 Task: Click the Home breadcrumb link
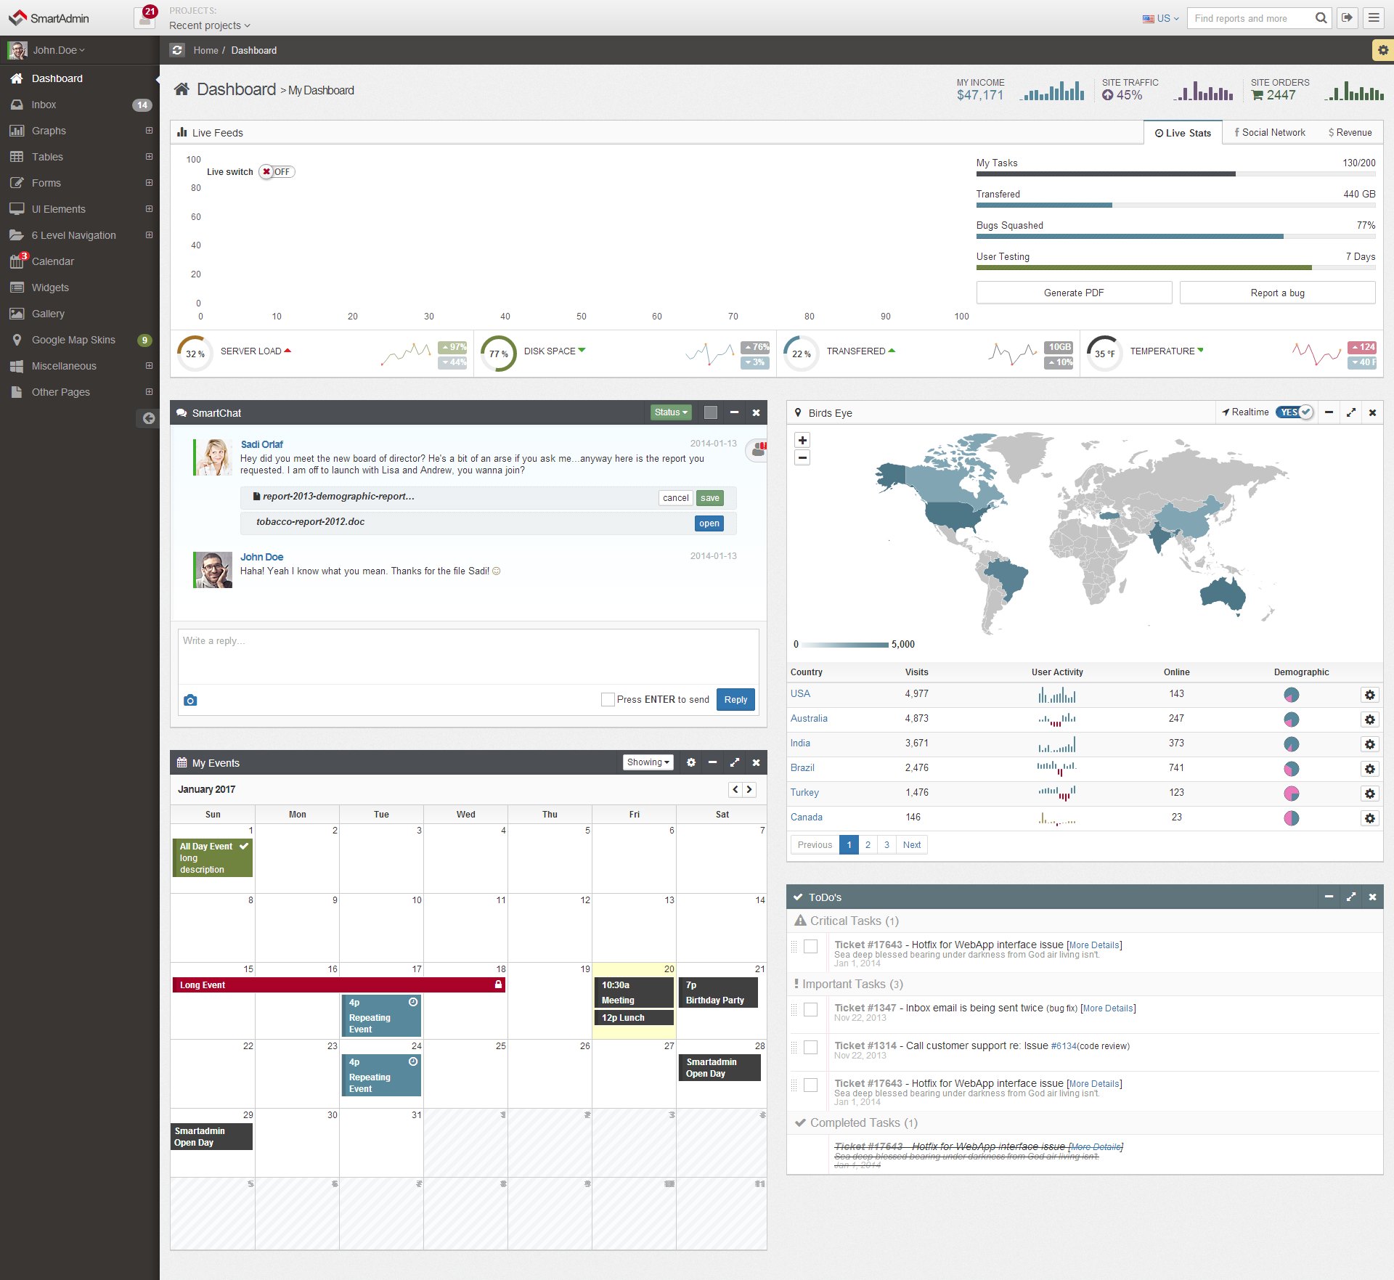205,50
